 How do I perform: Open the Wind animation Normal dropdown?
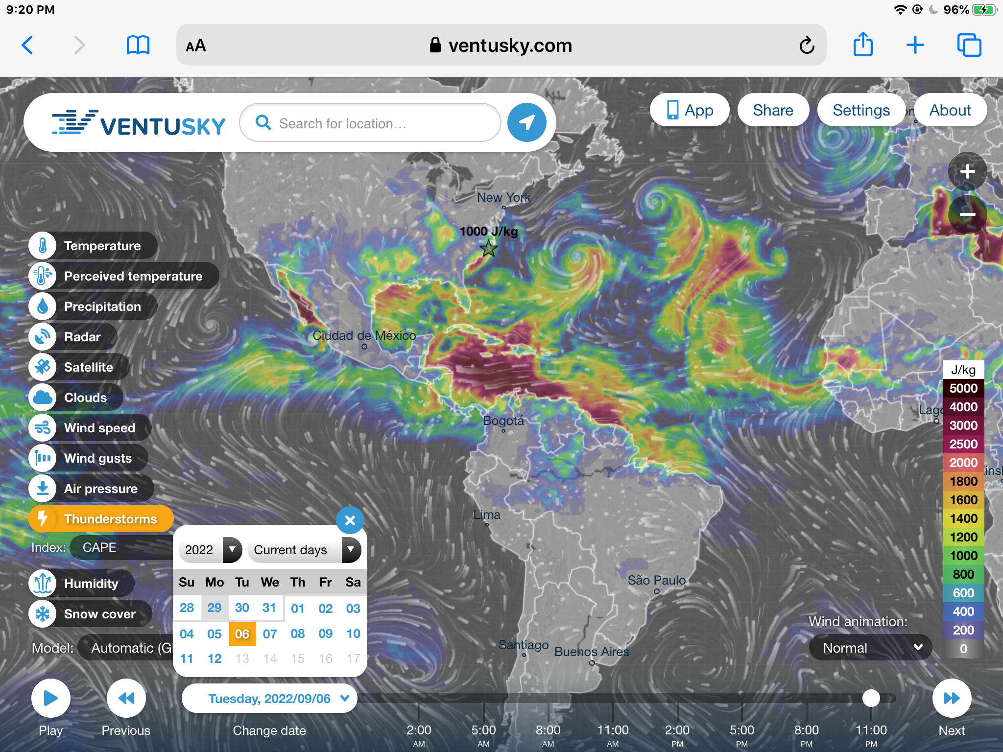pyautogui.click(x=870, y=648)
